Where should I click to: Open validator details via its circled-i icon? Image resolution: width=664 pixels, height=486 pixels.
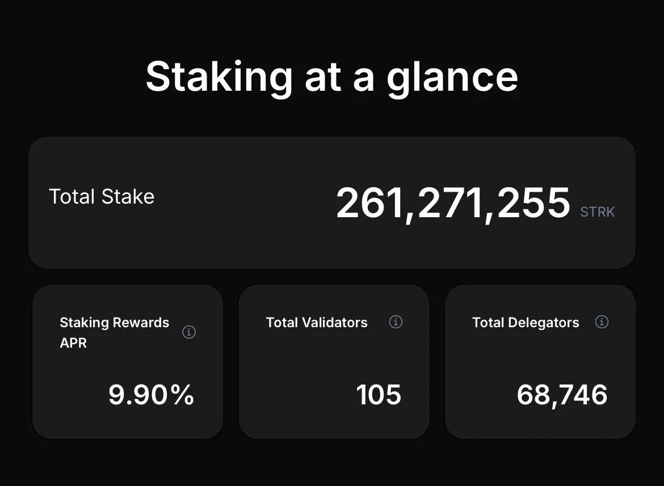(396, 322)
